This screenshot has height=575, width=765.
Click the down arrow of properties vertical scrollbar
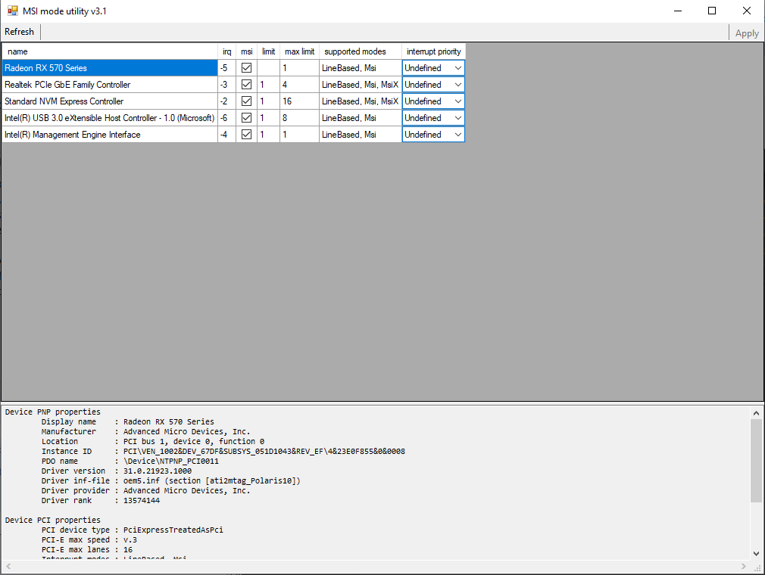pyautogui.click(x=756, y=553)
